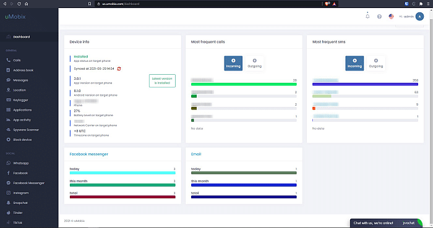Open the Facebook messenger card title link
This screenshot has height=228, width=433.
[x=89, y=154]
